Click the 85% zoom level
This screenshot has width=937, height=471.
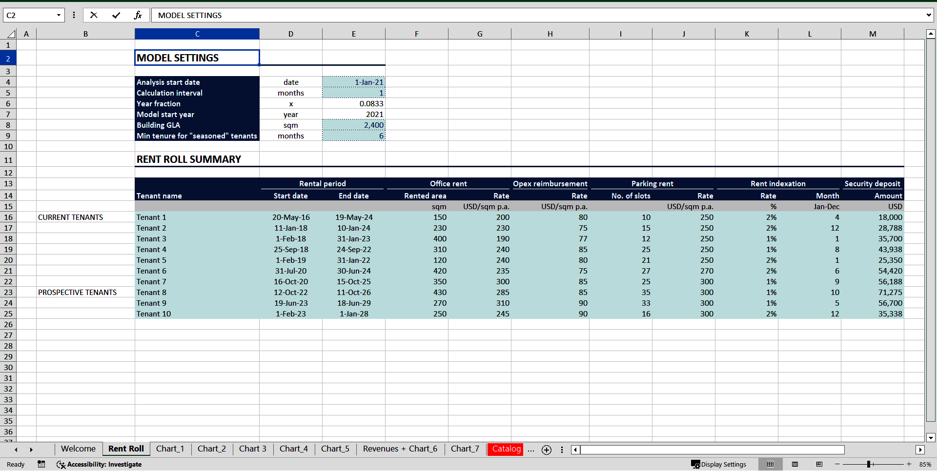pos(925,464)
